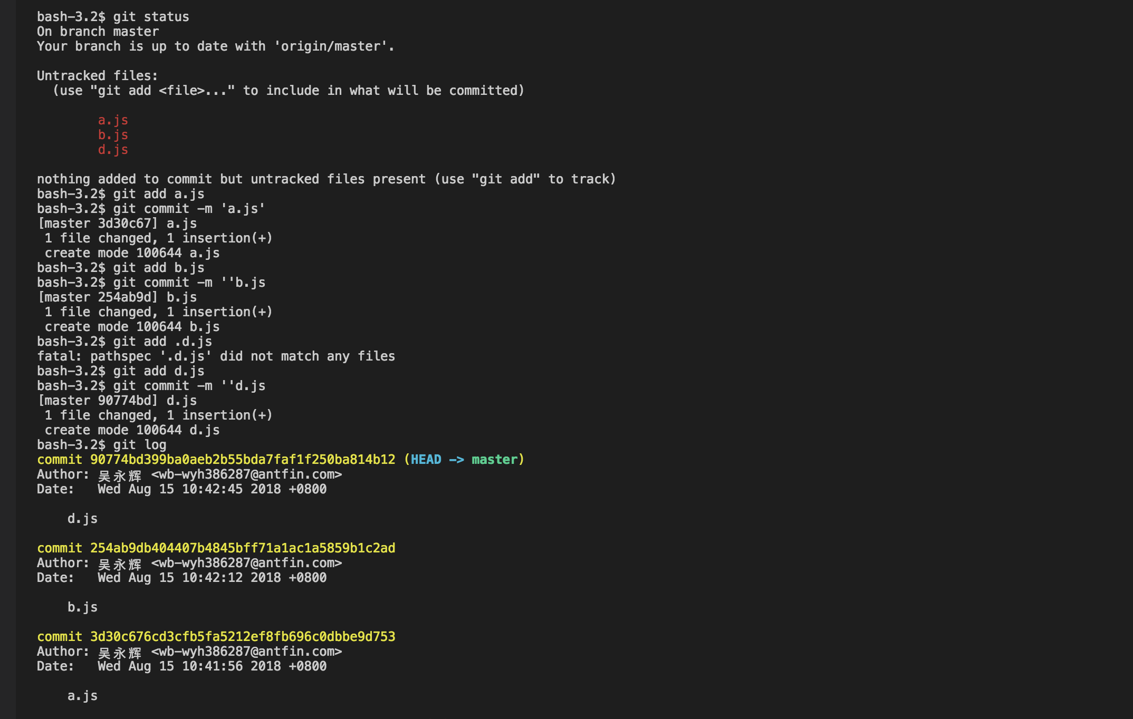Click the '[master 254ab9d] b.js' output line
This screenshot has width=1133, height=719.
pos(117,297)
